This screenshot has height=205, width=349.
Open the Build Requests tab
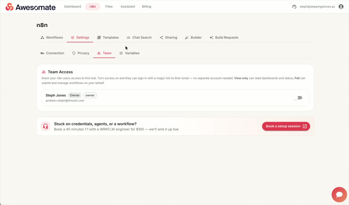(224, 38)
